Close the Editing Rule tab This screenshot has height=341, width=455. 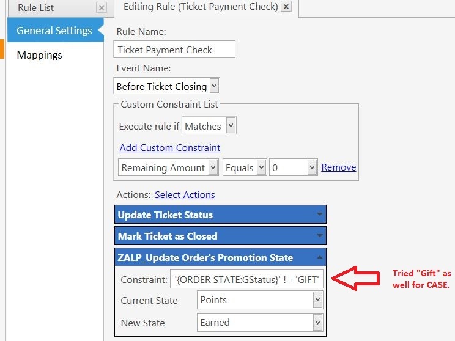pos(286,7)
